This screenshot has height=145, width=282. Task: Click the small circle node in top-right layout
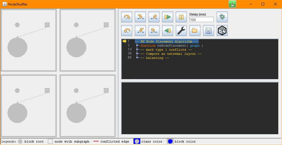point(76,25)
